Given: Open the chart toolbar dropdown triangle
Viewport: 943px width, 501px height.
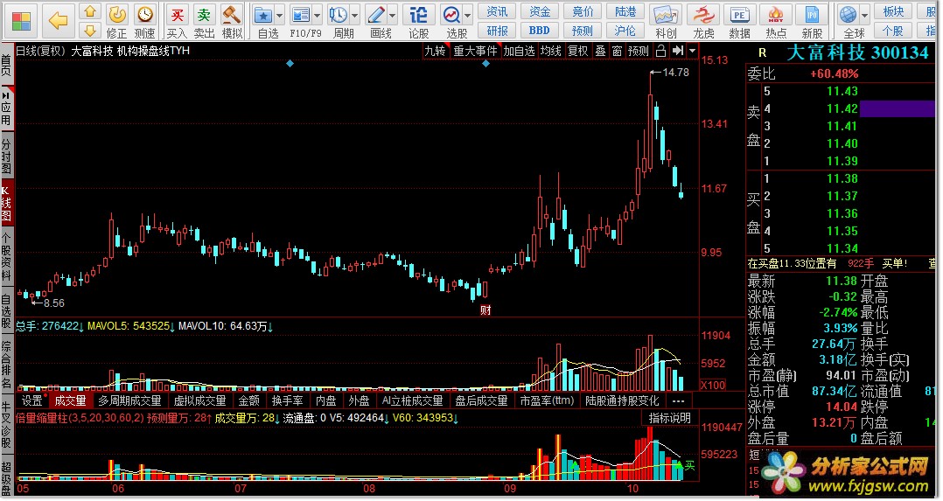Looking at the screenshot, I should click(x=692, y=51).
